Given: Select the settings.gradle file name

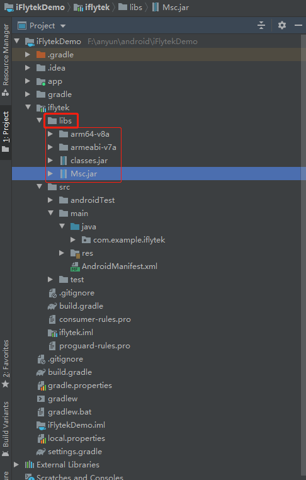Looking at the screenshot, I should 75,452.
